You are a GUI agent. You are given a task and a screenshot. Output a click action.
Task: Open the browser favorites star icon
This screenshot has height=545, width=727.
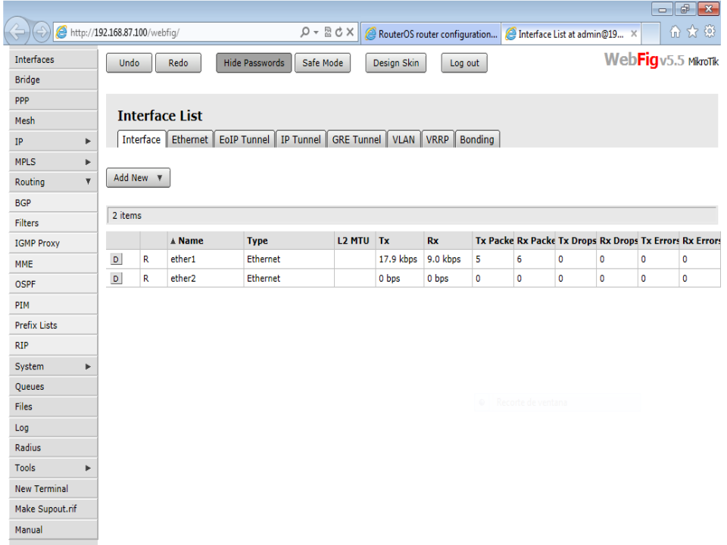[x=693, y=33]
